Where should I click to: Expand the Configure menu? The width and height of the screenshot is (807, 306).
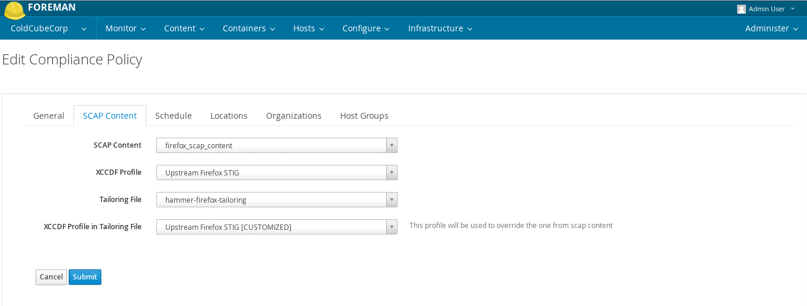tap(366, 28)
